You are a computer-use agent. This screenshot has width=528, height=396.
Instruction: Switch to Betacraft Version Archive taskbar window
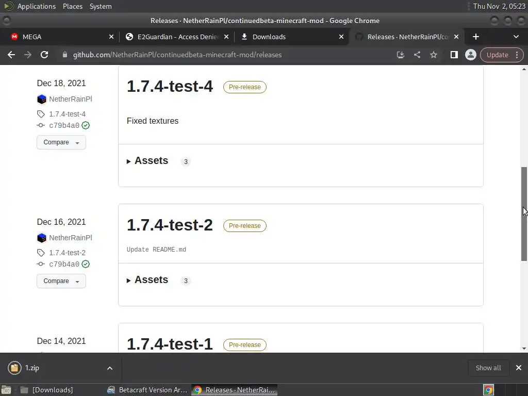tap(147, 390)
